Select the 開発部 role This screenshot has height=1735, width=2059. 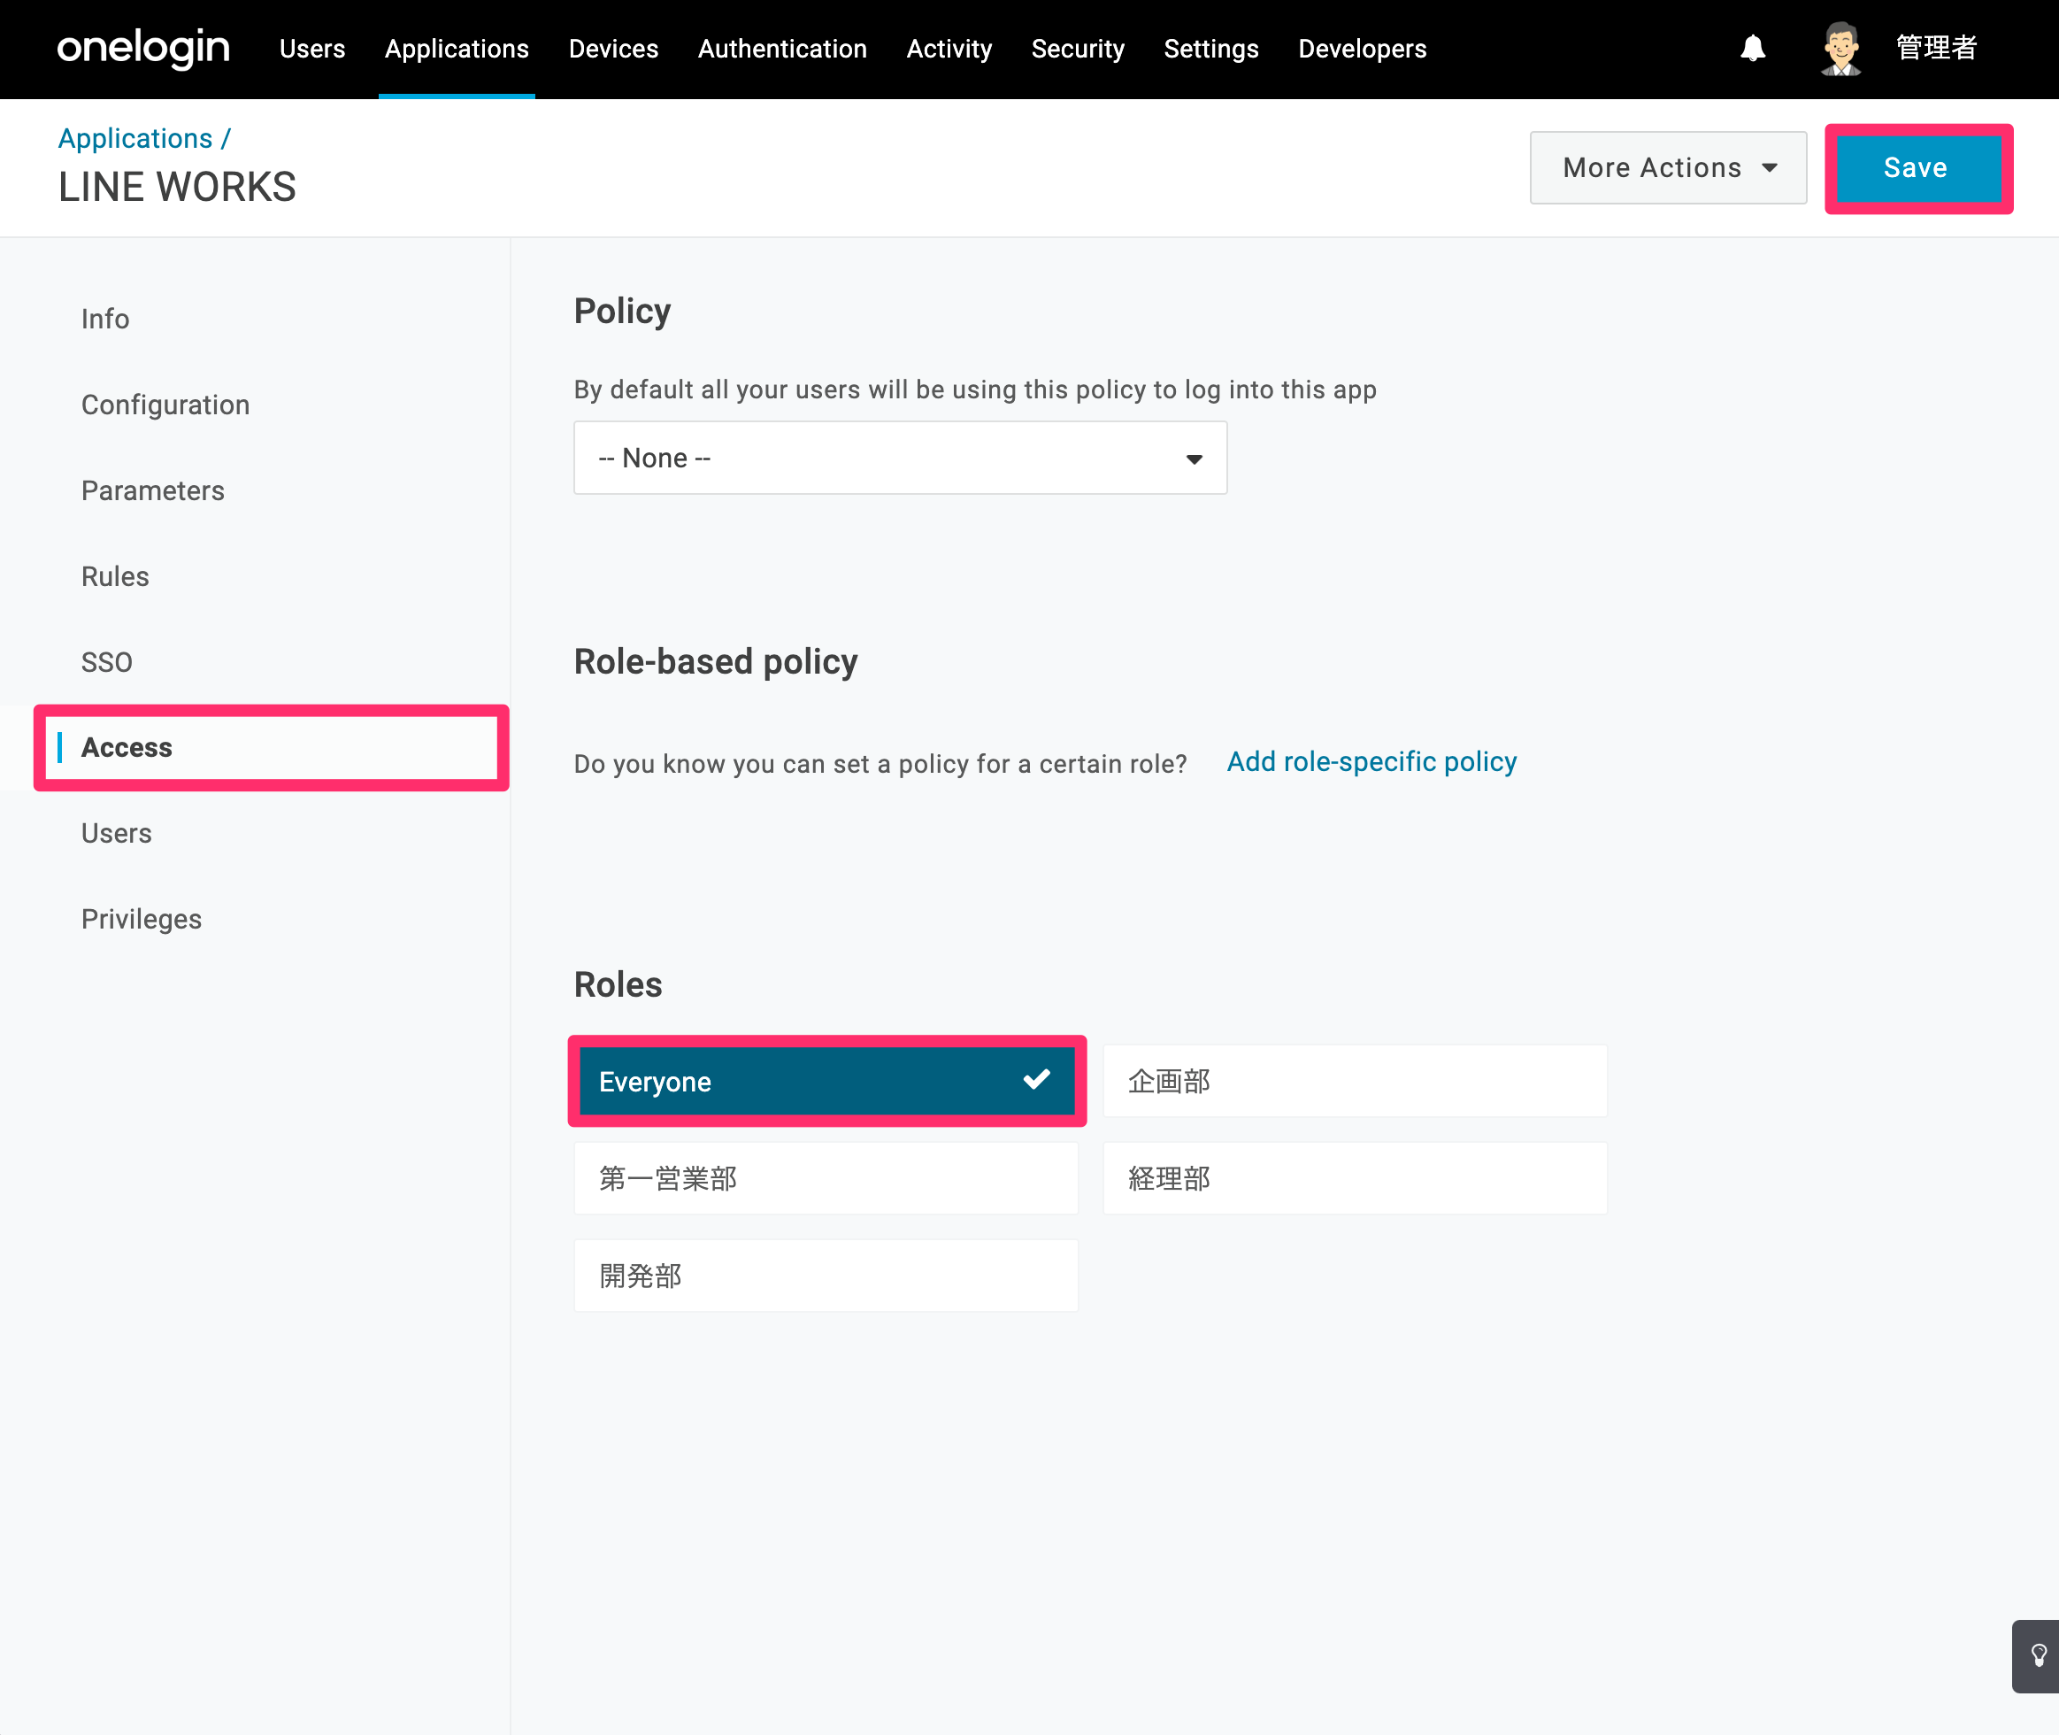tap(826, 1276)
